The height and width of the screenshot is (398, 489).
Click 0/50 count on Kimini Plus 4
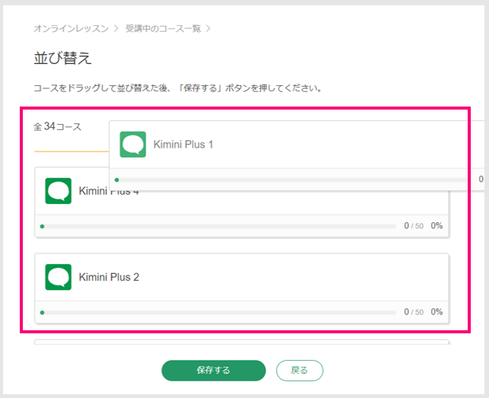414,226
